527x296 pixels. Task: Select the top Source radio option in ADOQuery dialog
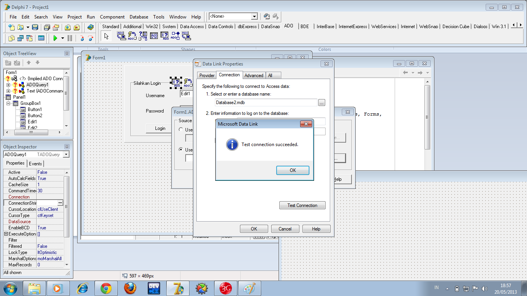[x=181, y=129]
